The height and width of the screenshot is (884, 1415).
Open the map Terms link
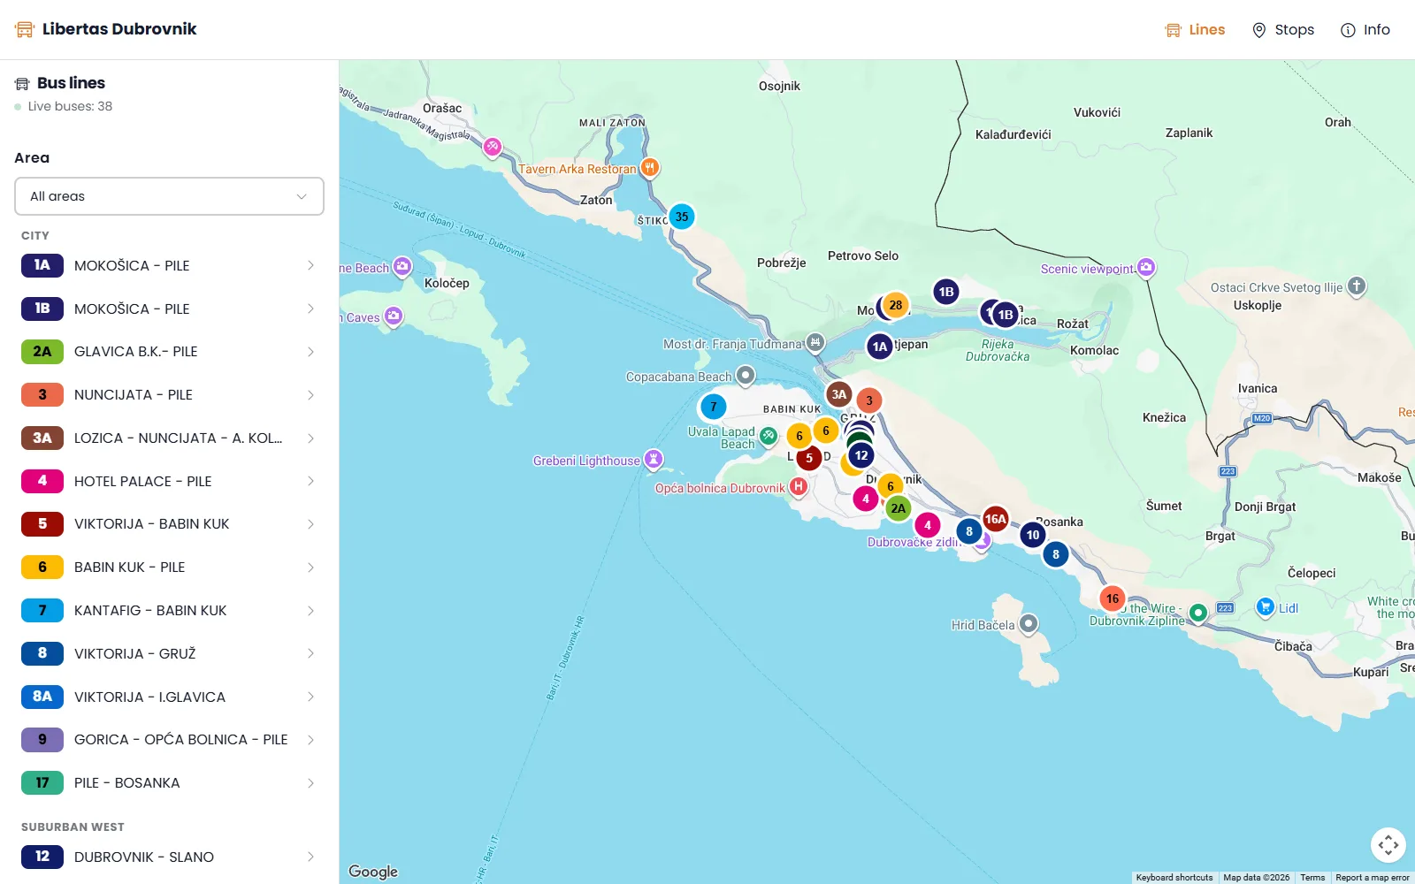pyautogui.click(x=1312, y=878)
